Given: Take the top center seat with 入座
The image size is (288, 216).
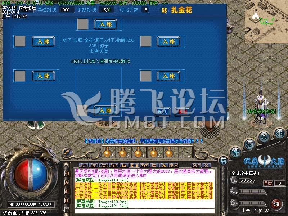Looking at the screenshot, I should 105,24.
